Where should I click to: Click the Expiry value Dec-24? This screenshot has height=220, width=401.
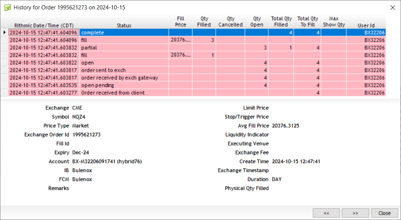tap(80, 152)
